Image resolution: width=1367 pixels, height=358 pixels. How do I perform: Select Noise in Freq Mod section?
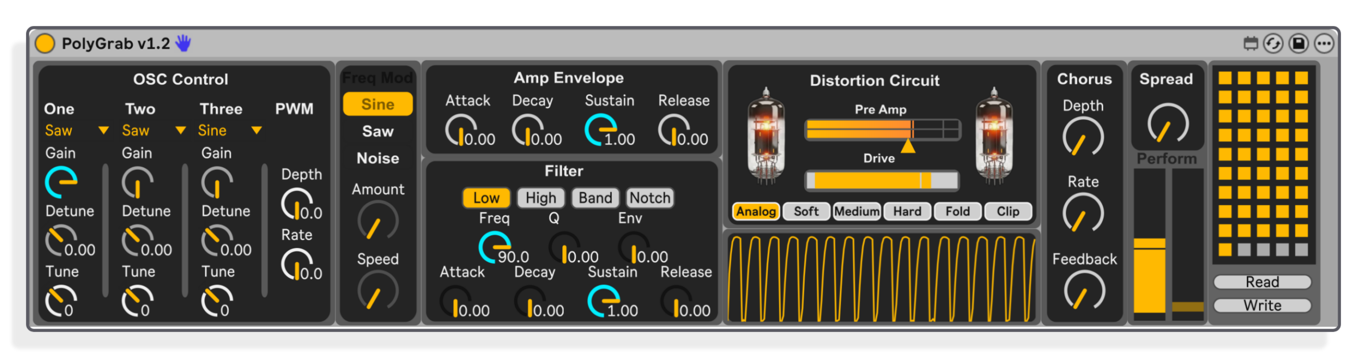pos(378,159)
